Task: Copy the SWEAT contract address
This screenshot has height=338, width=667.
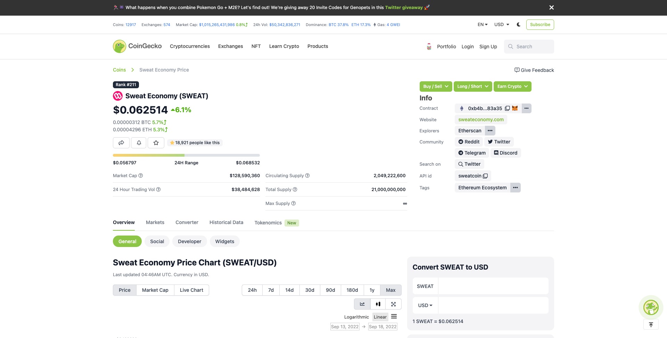Action: coord(508,108)
